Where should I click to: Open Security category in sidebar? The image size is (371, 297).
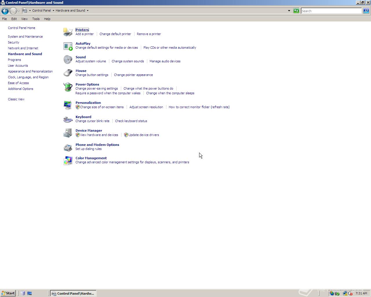(x=13, y=42)
